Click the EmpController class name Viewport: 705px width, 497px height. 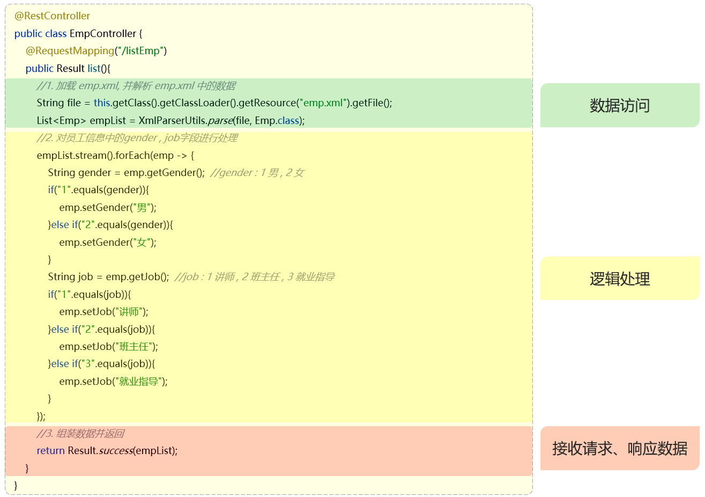(102, 33)
